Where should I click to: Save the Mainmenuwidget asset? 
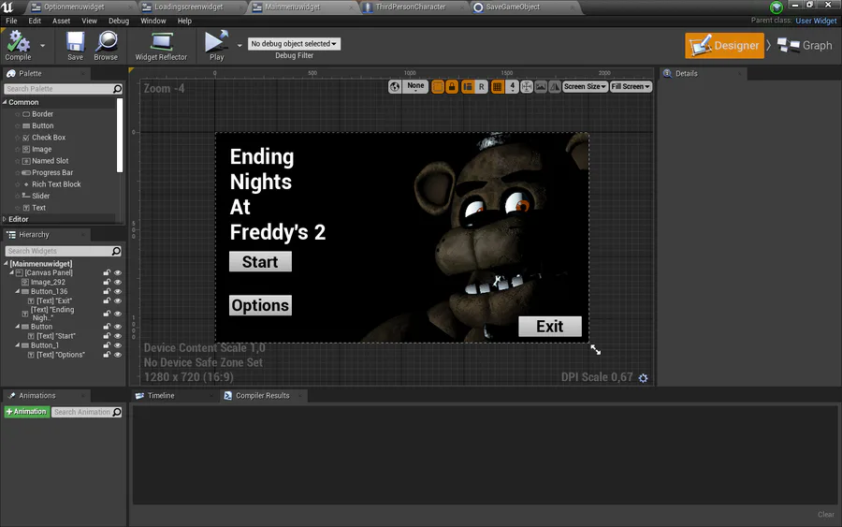(x=75, y=45)
